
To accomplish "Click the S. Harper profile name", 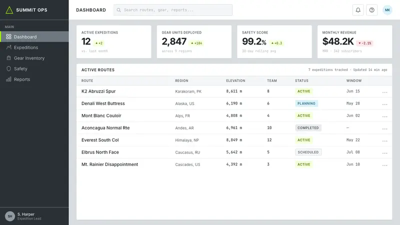I will [26, 214].
